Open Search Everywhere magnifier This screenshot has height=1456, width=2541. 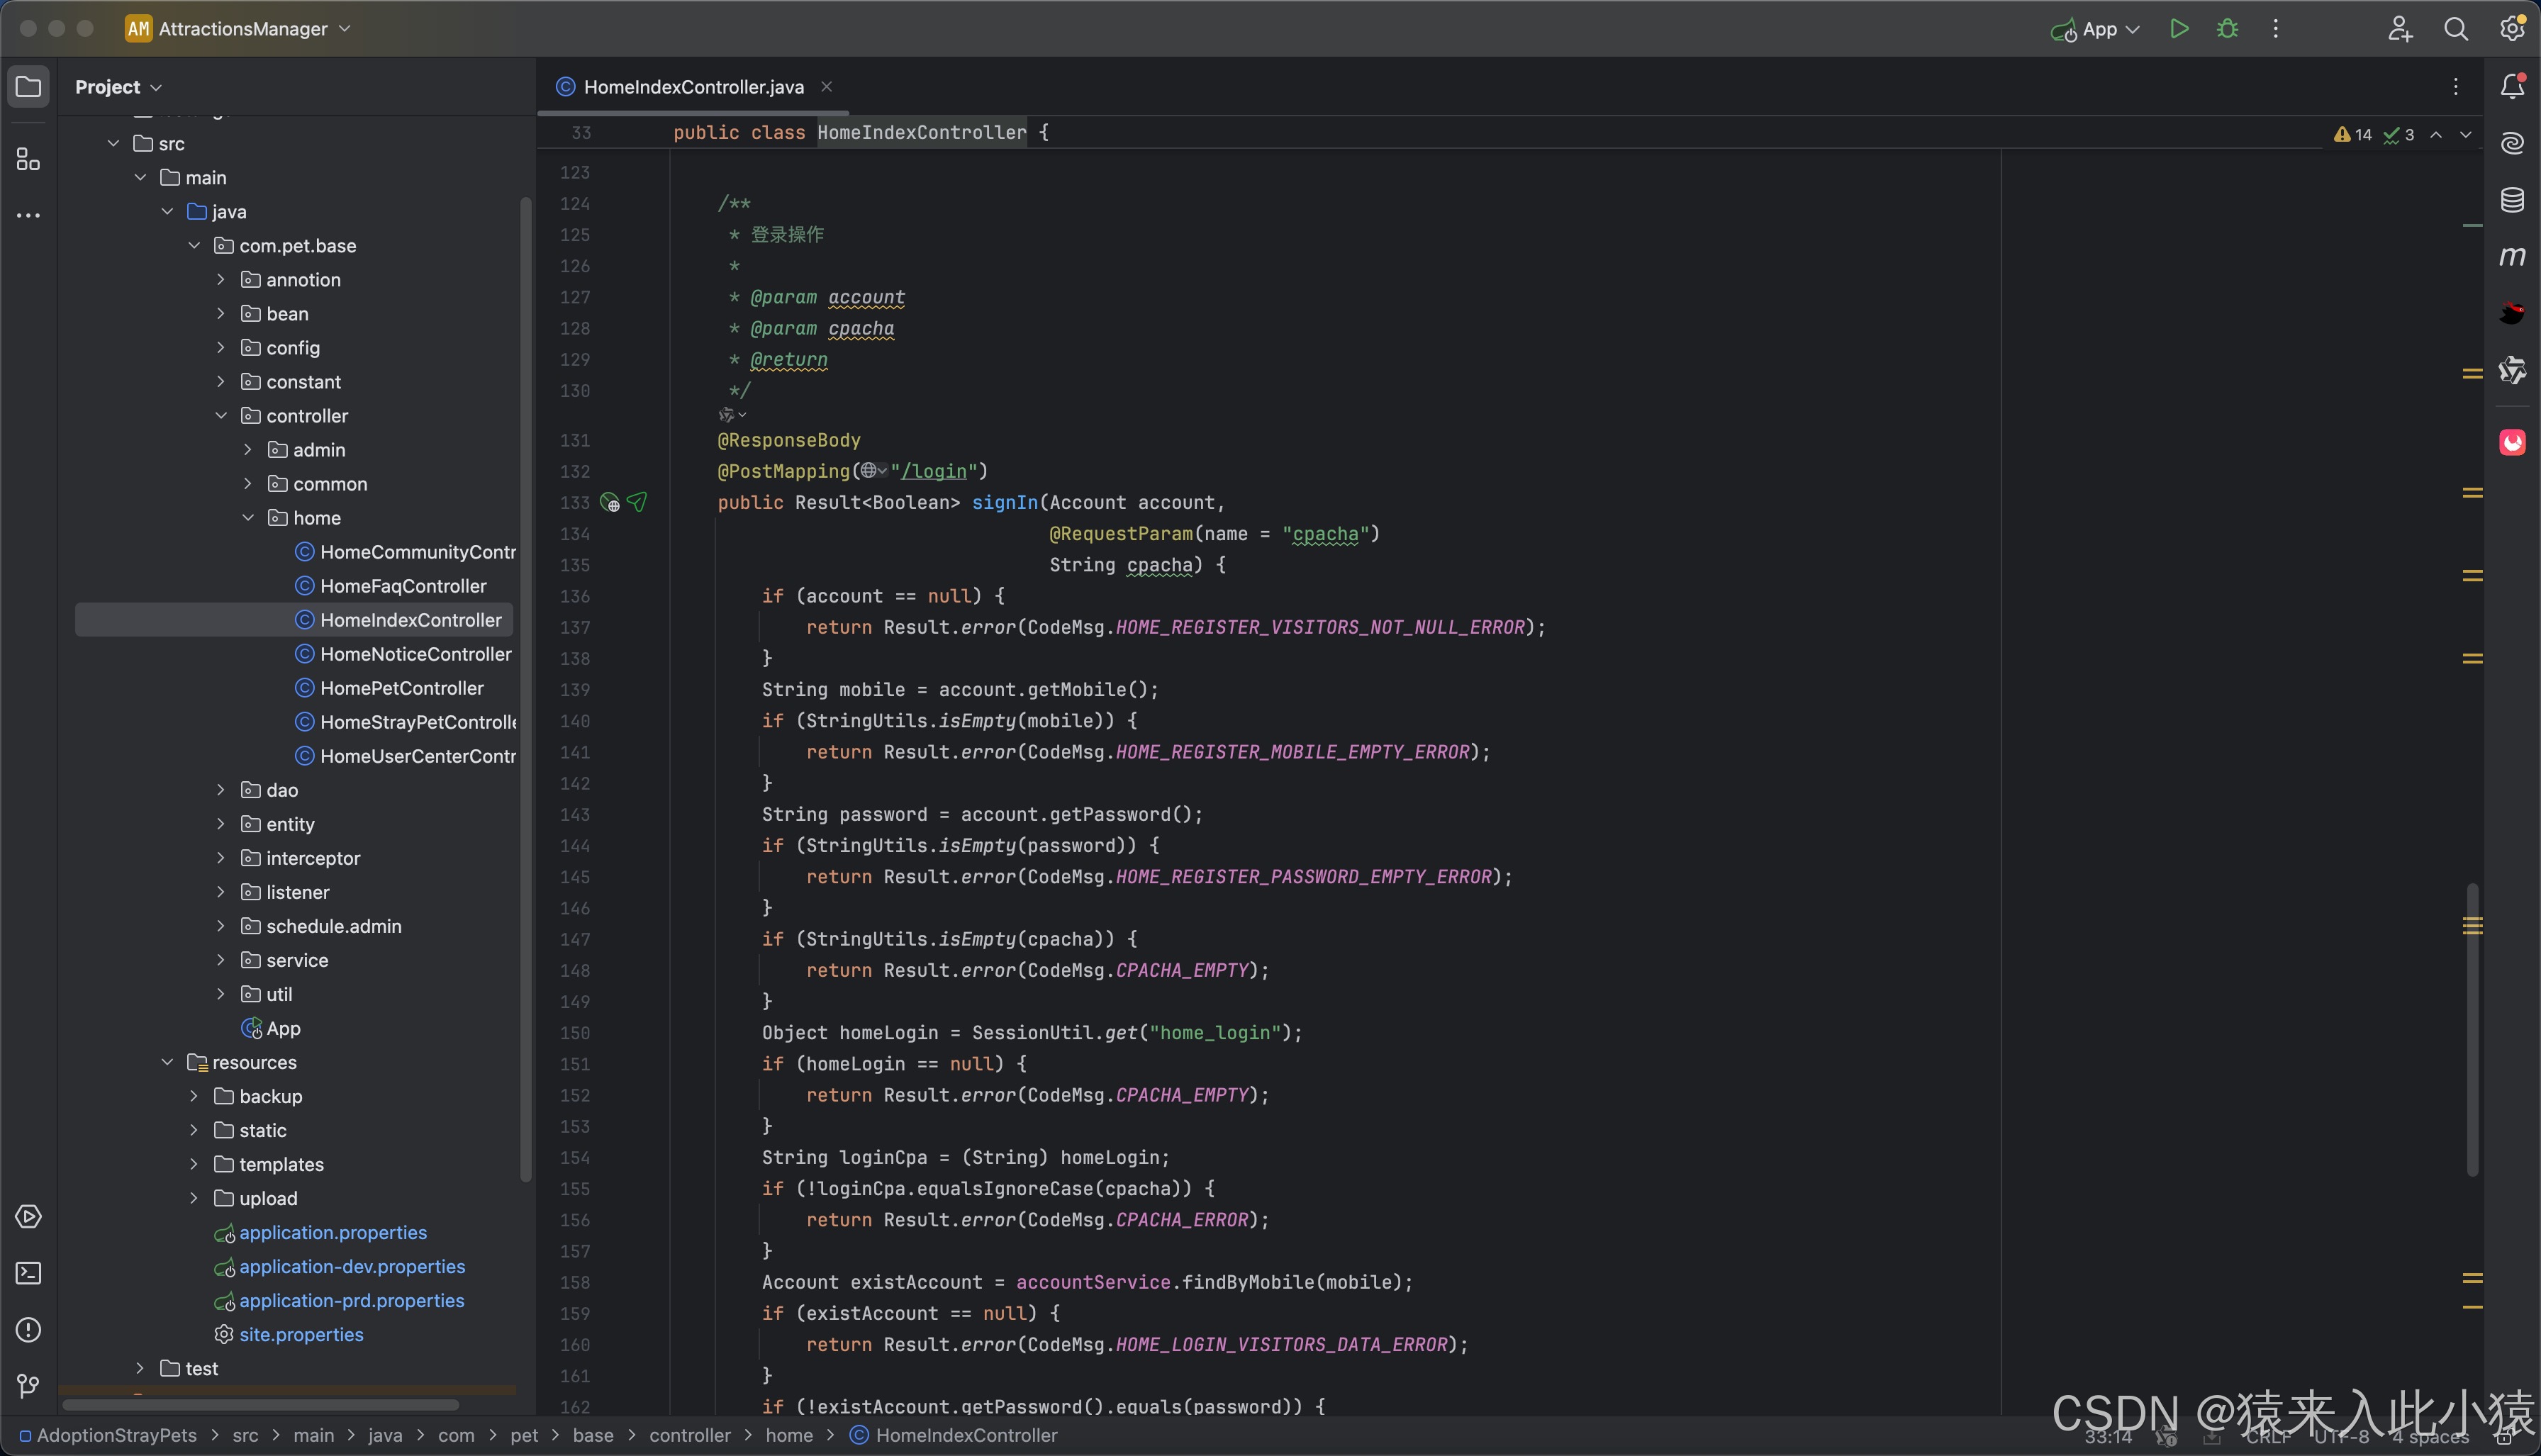2456,29
